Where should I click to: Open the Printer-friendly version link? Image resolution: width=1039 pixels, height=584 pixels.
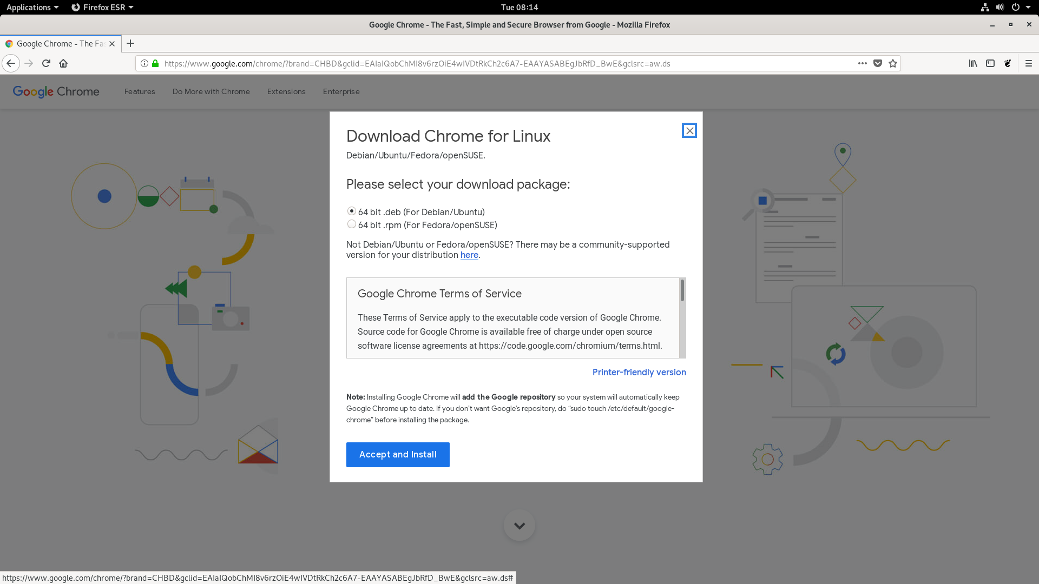639,372
